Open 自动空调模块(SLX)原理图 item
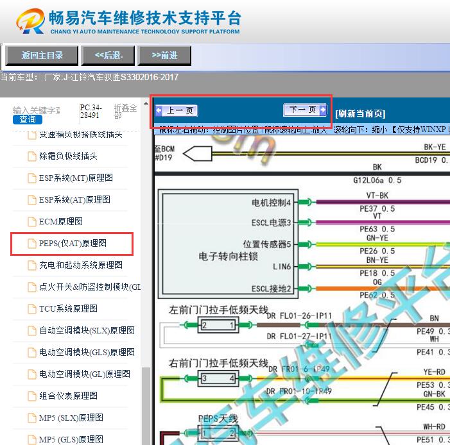The height and width of the screenshot is (445, 450). click(87, 330)
